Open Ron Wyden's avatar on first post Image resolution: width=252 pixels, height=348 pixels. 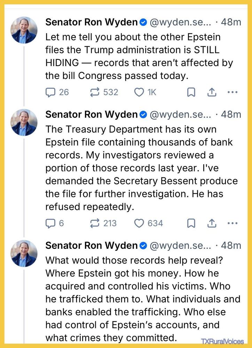(x=24, y=30)
